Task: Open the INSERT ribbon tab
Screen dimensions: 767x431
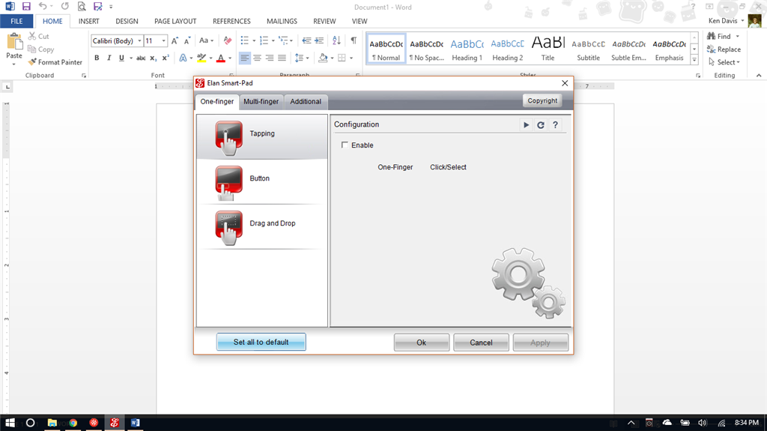Action: pyautogui.click(x=88, y=21)
